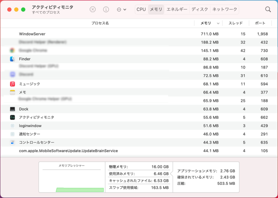The height and width of the screenshot is (198, 278).
Task: Select the メモ app icon
Action: [x=12, y=92]
